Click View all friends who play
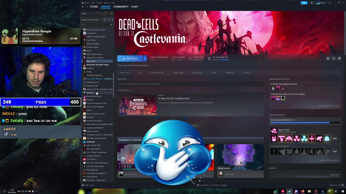The image size is (346, 194). [328, 106]
